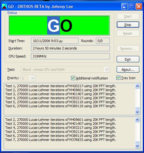Select Test 4 M393217 line in lower log

61,128
